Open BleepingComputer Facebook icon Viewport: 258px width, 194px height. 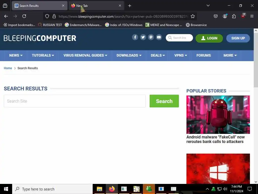(135, 37)
